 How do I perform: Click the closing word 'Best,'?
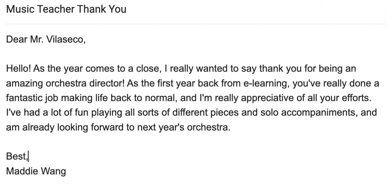click(x=17, y=156)
